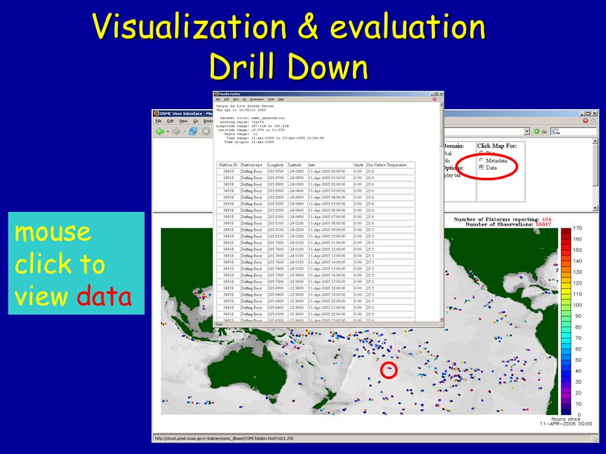Click the green Go icon beside address bar
The image size is (606, 454).
click(537, 132)
